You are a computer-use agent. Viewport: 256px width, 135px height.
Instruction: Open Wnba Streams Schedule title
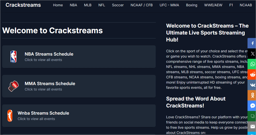[x=44, y=113]
